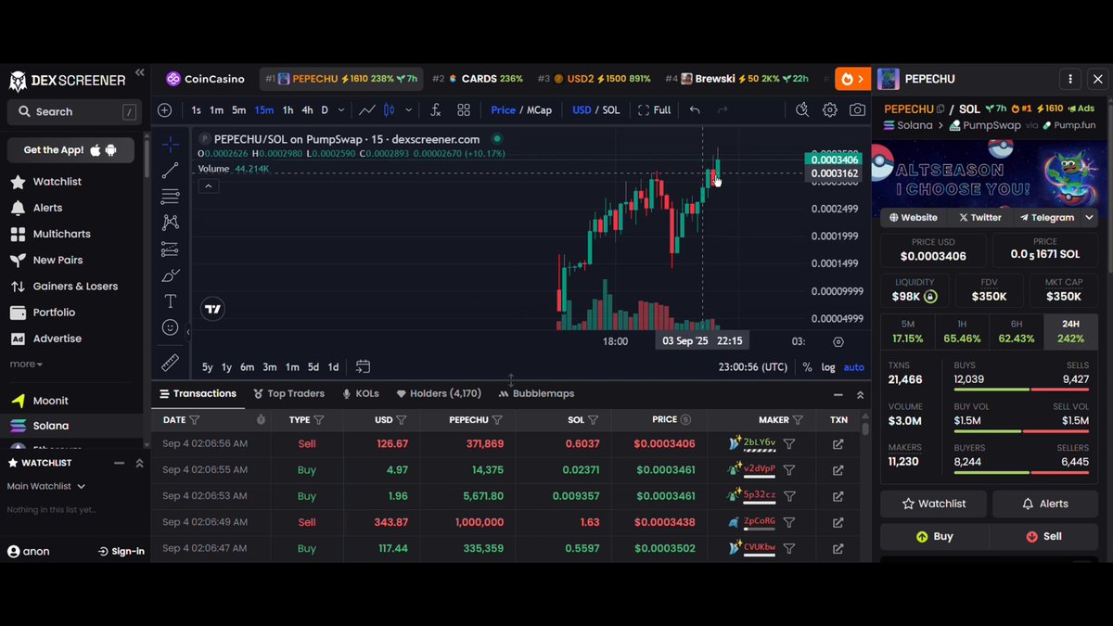Open the go to date calendar icon
This screenshot has width=1113, height=626.
363,366
